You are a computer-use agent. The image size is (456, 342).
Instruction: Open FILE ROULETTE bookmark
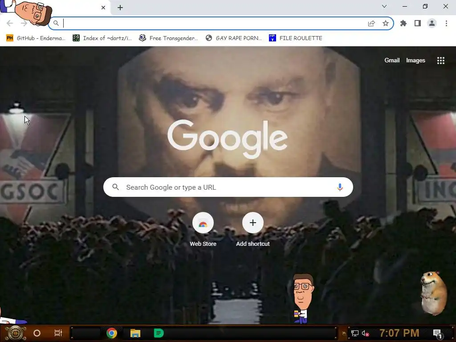pyautogui.click(x=296, y=38)
